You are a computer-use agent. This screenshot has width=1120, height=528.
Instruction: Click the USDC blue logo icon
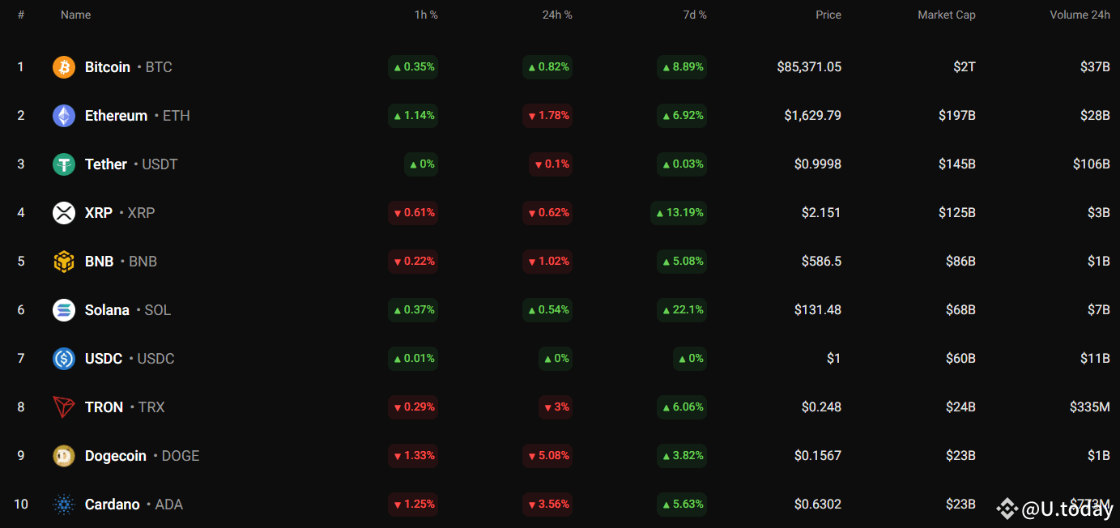64,359
